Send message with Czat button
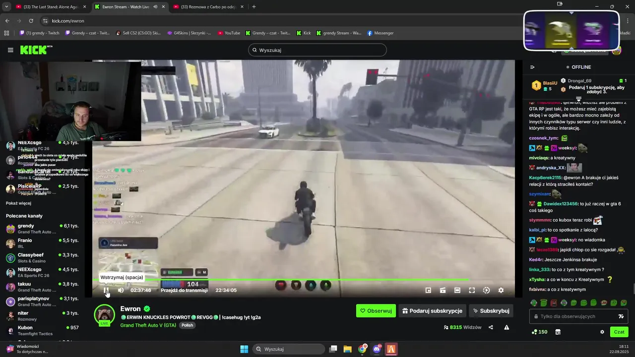Viewport: 635px width, 357px height. point(619,332)
